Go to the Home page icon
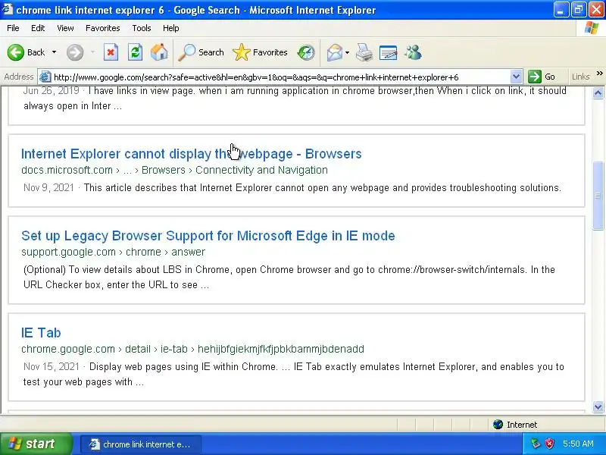Image resolution: width=606 pixels, height=455 pixels. pyautogui.click(x=159, y=52)
